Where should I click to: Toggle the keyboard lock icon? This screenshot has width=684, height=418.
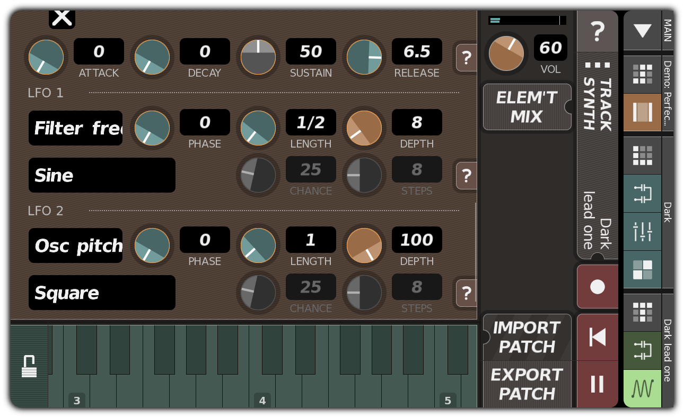point(29,366)
